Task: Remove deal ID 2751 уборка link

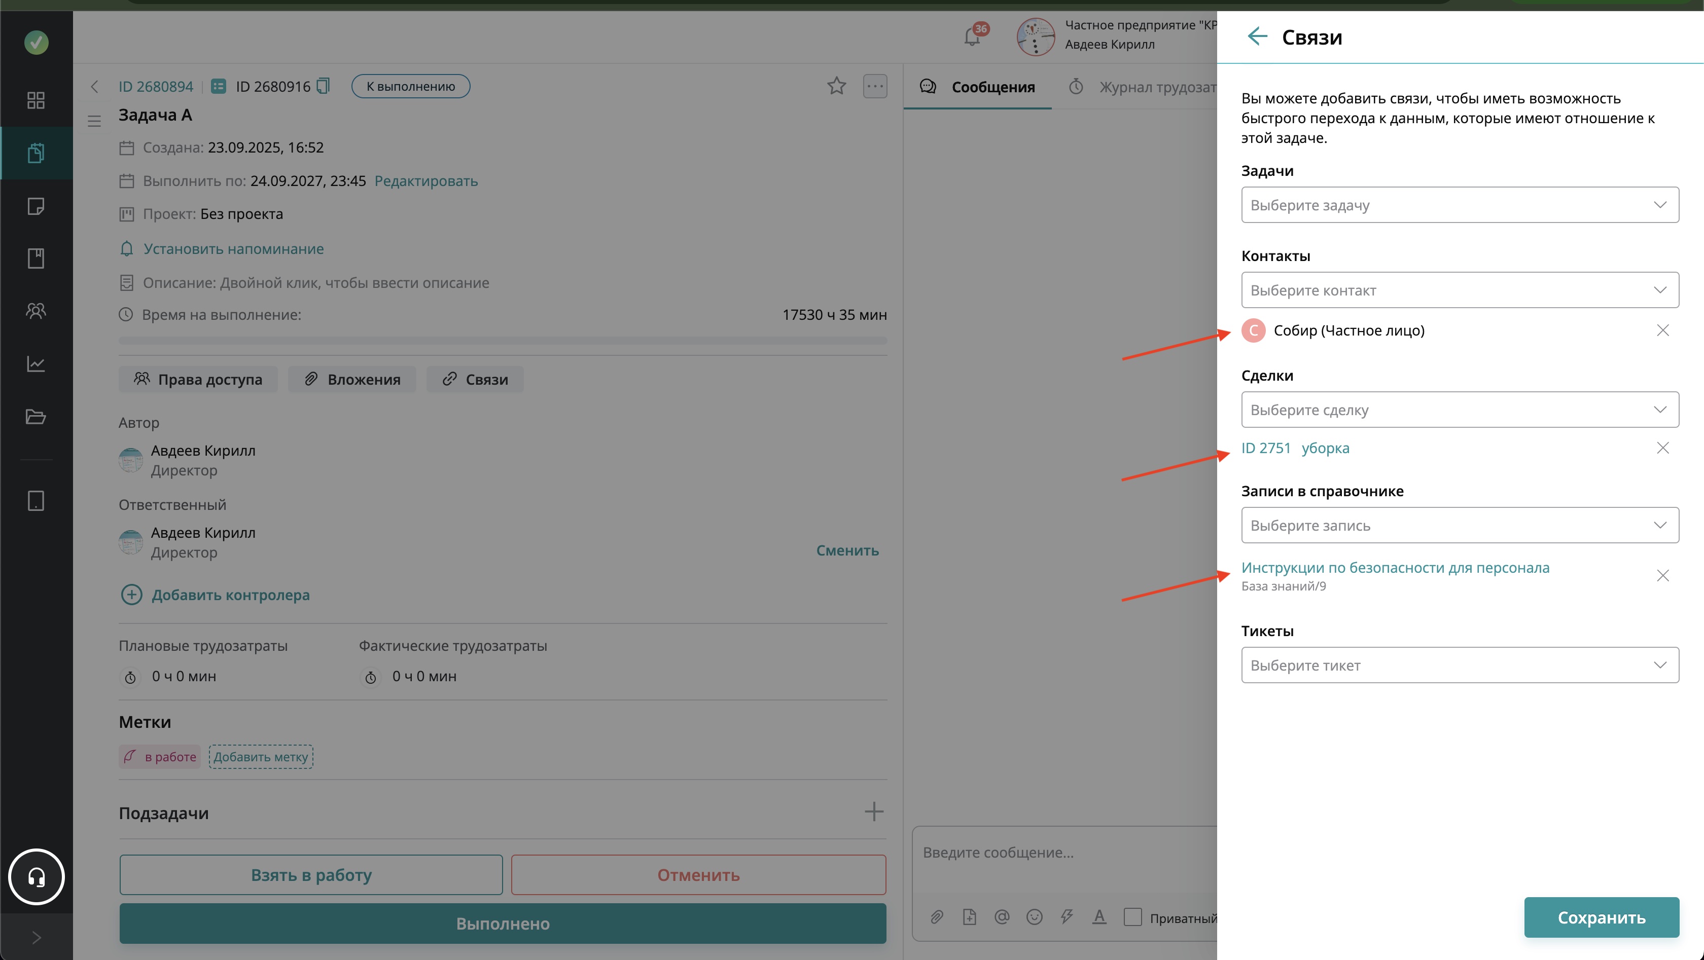Action: [x=1662, y=448]
